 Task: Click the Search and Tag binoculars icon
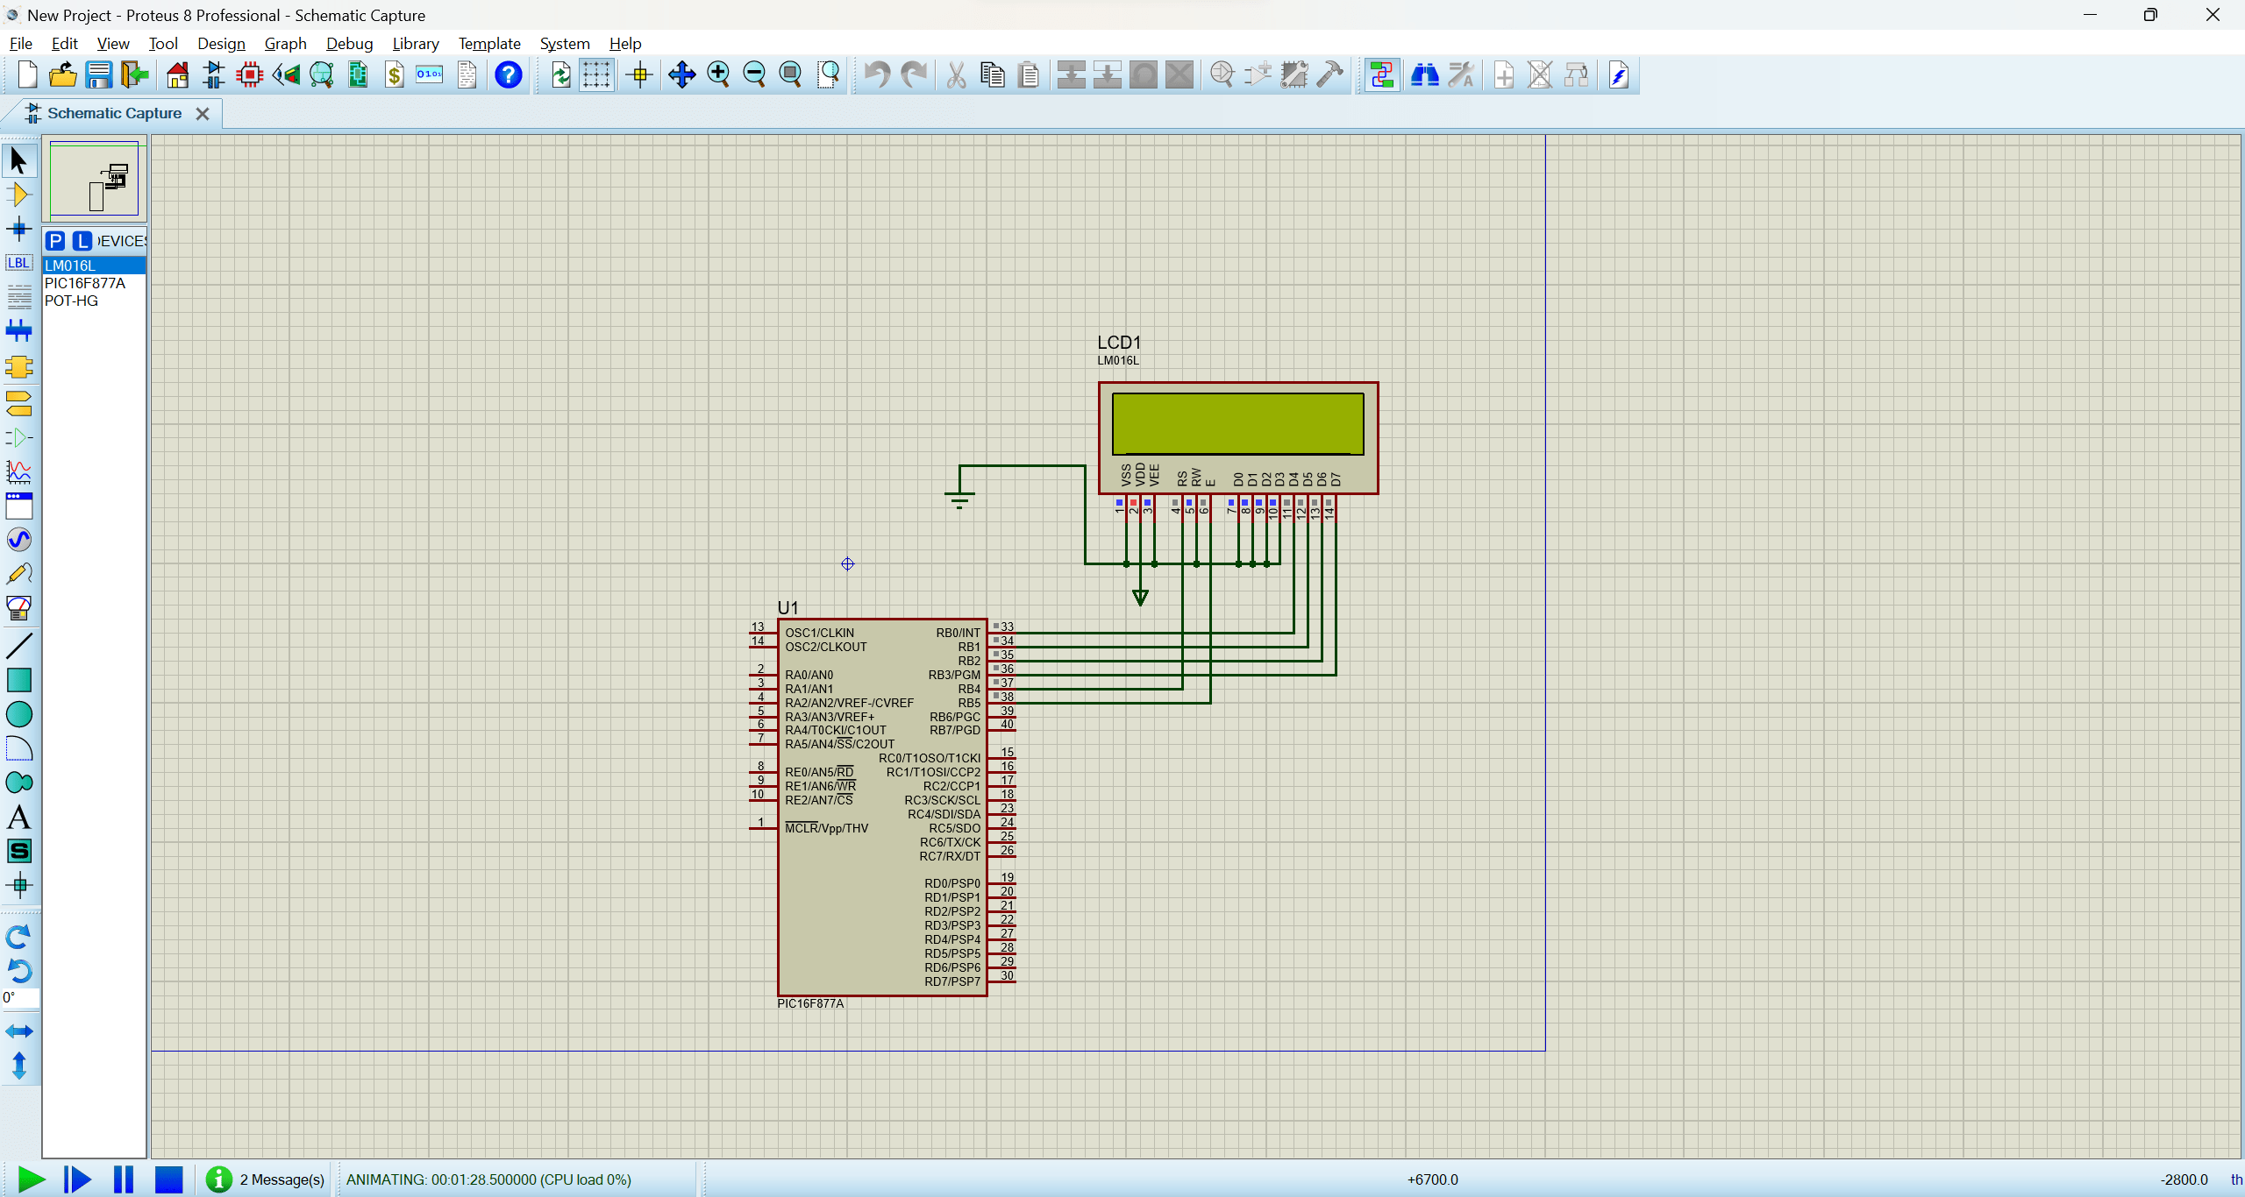click(1424, 75)
